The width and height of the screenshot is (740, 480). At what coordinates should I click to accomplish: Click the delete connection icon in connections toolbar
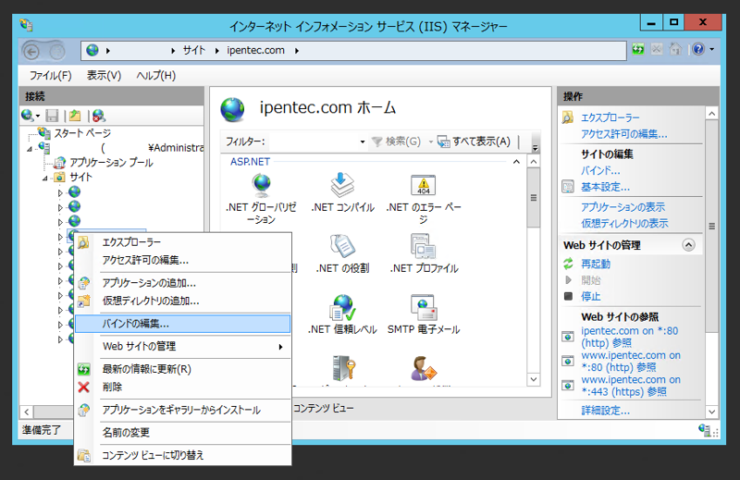click(x=99, y=116)
